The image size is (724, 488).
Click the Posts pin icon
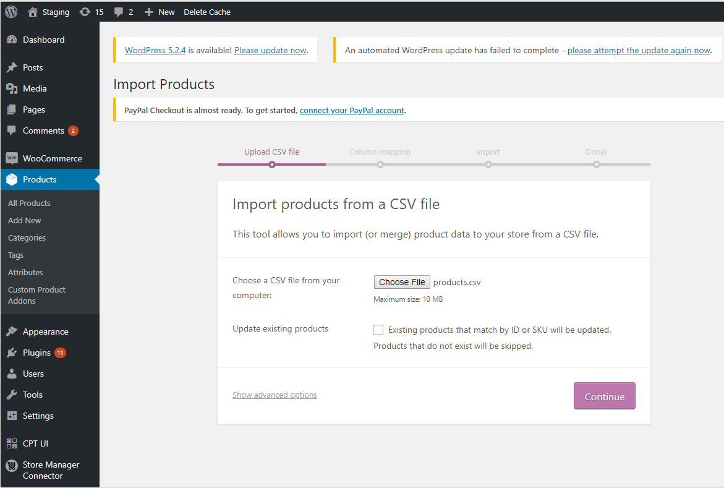[12, 67]
